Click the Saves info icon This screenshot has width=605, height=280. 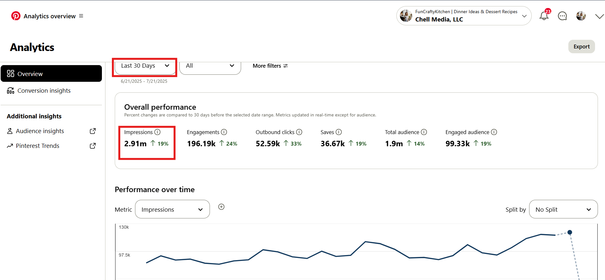point(339,132)
